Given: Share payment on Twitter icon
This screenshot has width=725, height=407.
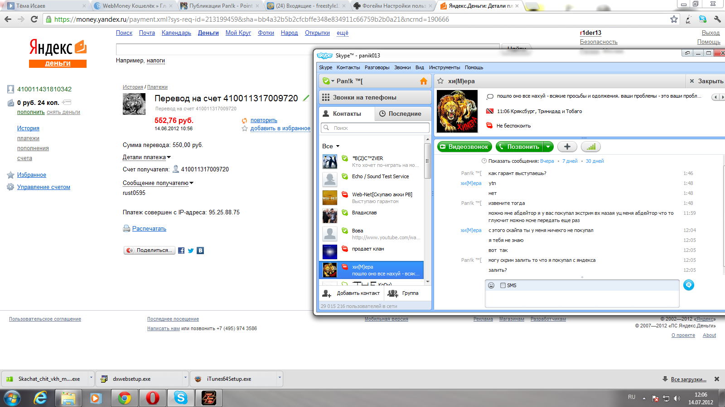Looking at the screenshot, I should pos(191,251).
